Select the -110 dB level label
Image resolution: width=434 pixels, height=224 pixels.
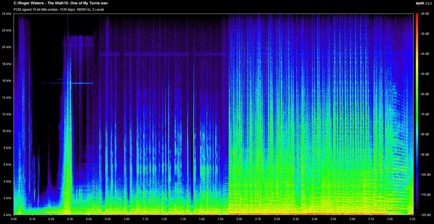425,195
